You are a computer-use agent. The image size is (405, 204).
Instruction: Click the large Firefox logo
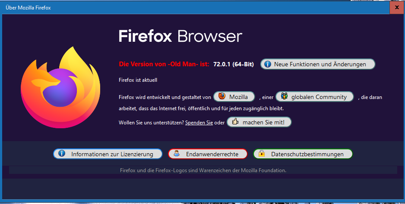pyautogui.click(x=60, y=87)
